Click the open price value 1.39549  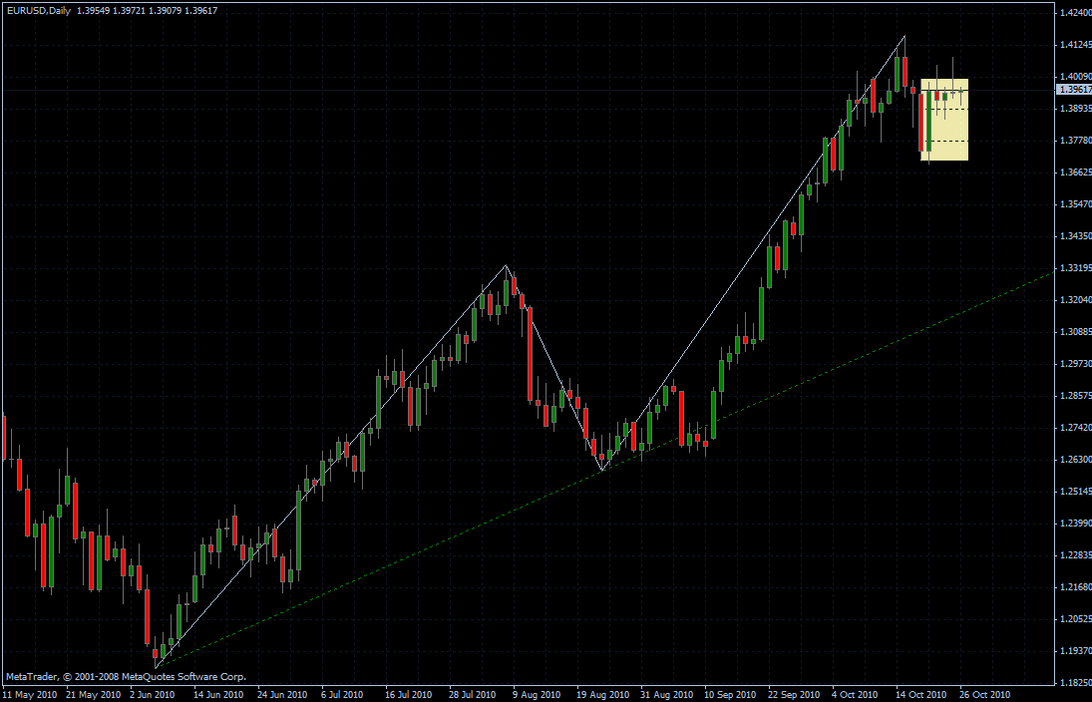tap(93, 10)
